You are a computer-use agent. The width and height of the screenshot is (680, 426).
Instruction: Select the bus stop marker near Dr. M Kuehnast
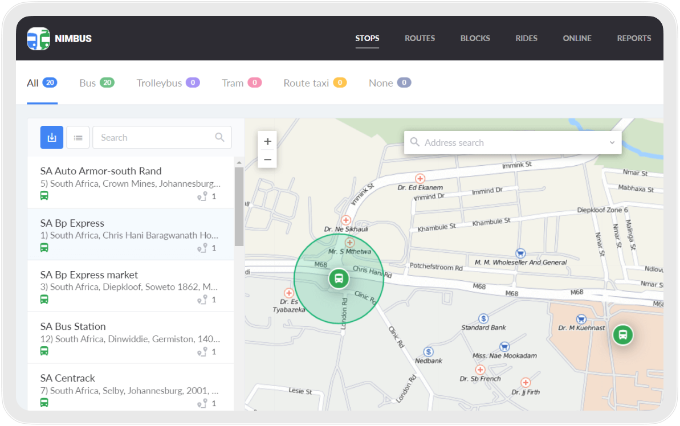coord(622,334)
